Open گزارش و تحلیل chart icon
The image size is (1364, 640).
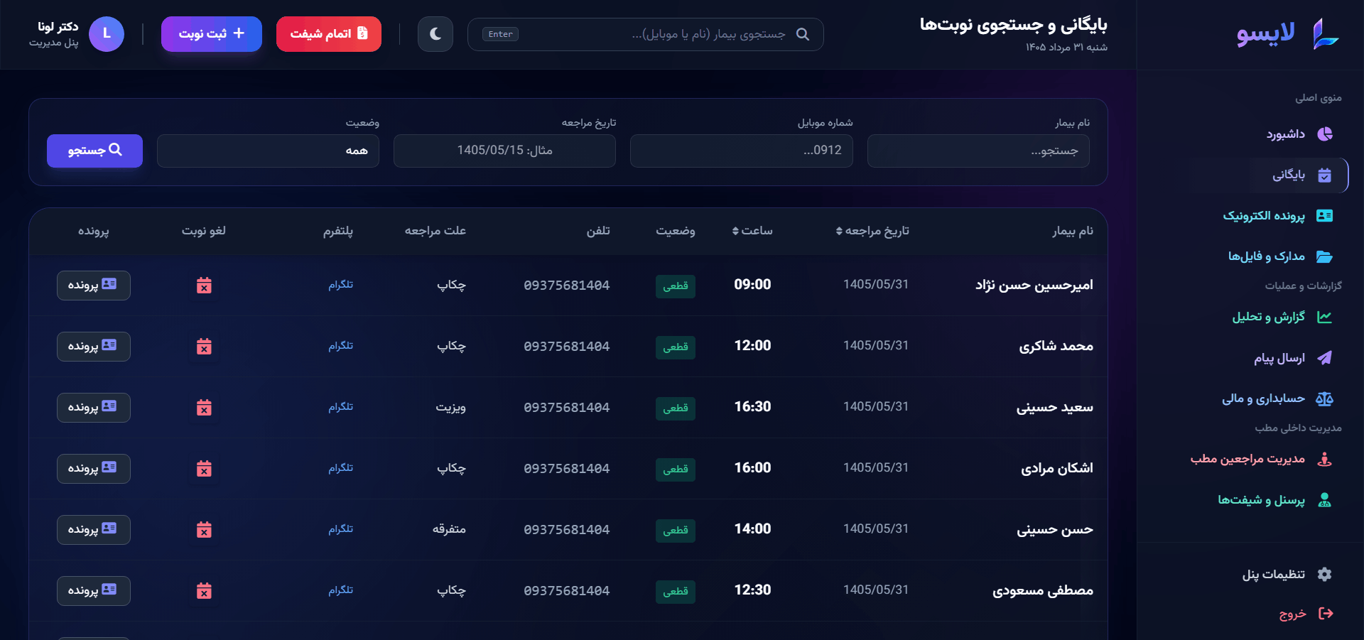click(x=1325, y=318)
